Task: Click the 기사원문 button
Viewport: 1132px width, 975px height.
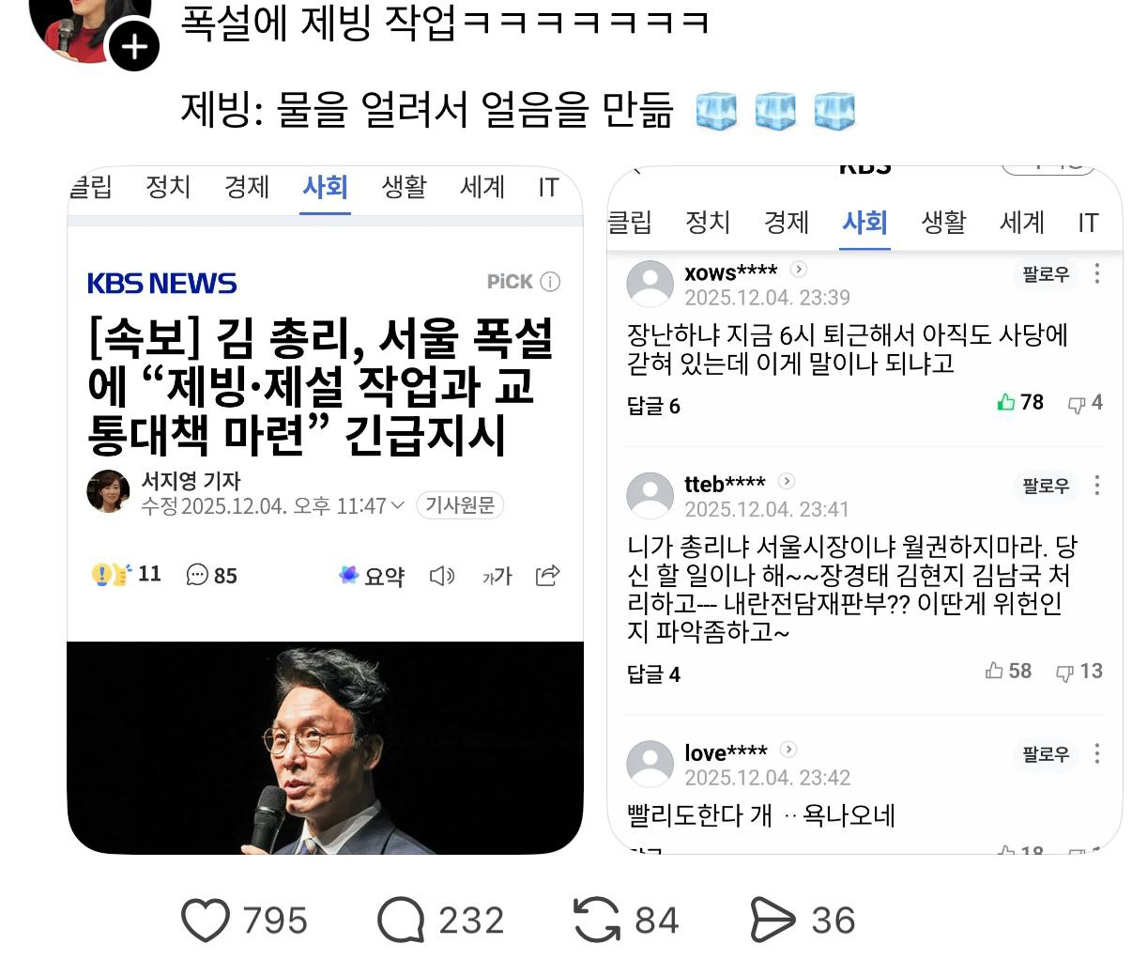Action: tap(460, 505)
